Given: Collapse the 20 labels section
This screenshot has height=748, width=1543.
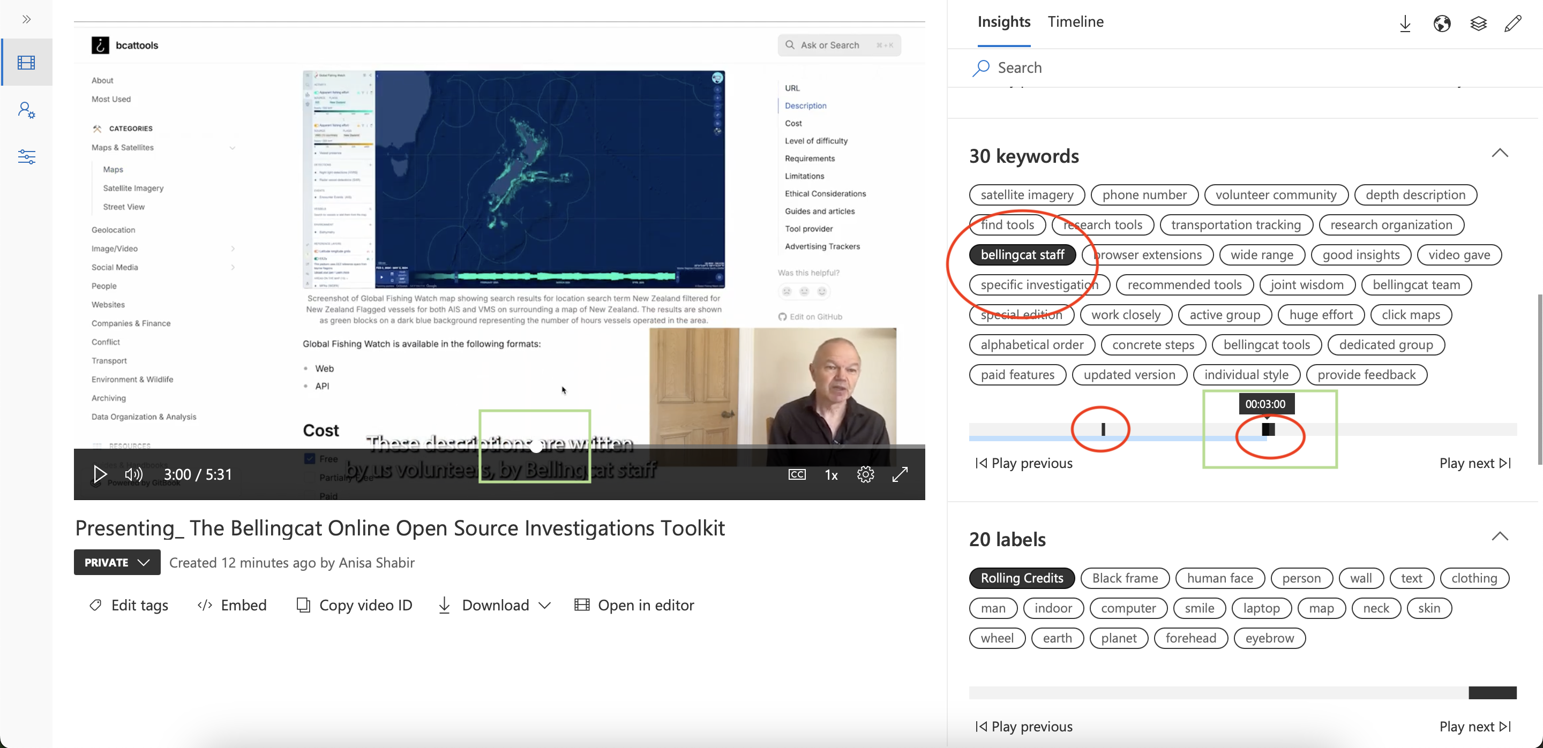Looking at the screenshot, I should click(x=1499, y=536).
